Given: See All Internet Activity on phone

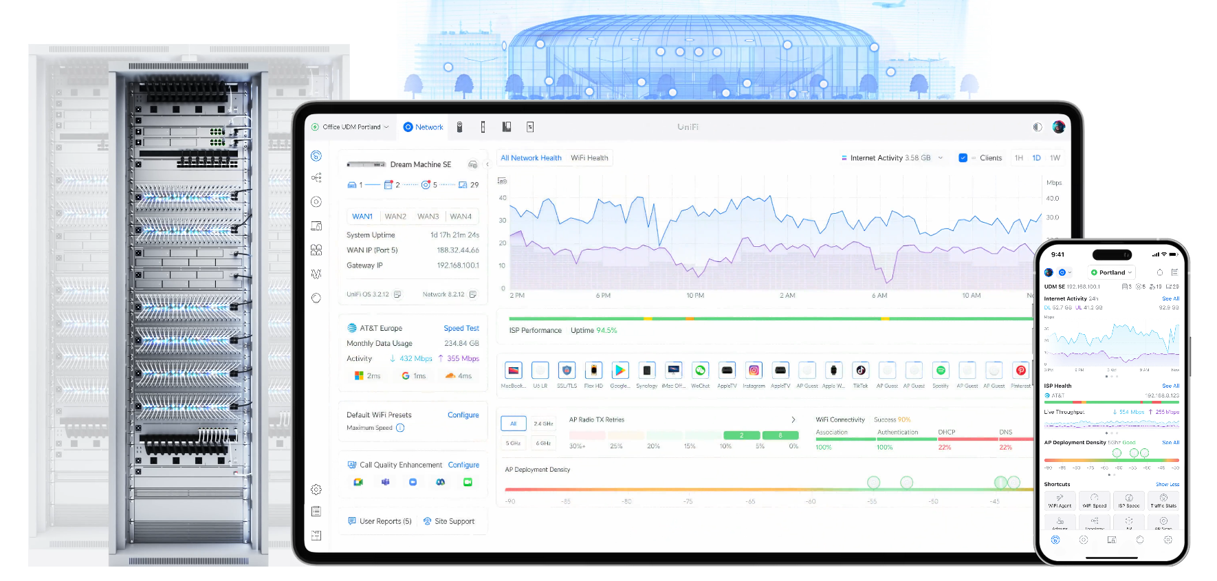Looking at the screenshot, I should [x=1170, y=298].
